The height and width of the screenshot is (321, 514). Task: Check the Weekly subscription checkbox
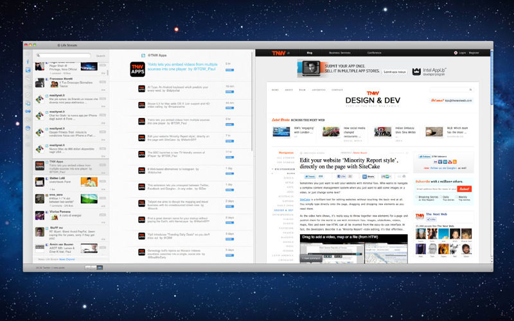pyautogui.click(x=457, y=197)
